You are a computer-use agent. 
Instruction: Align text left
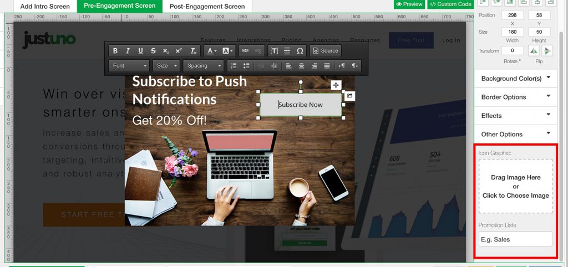coord(288,66)
